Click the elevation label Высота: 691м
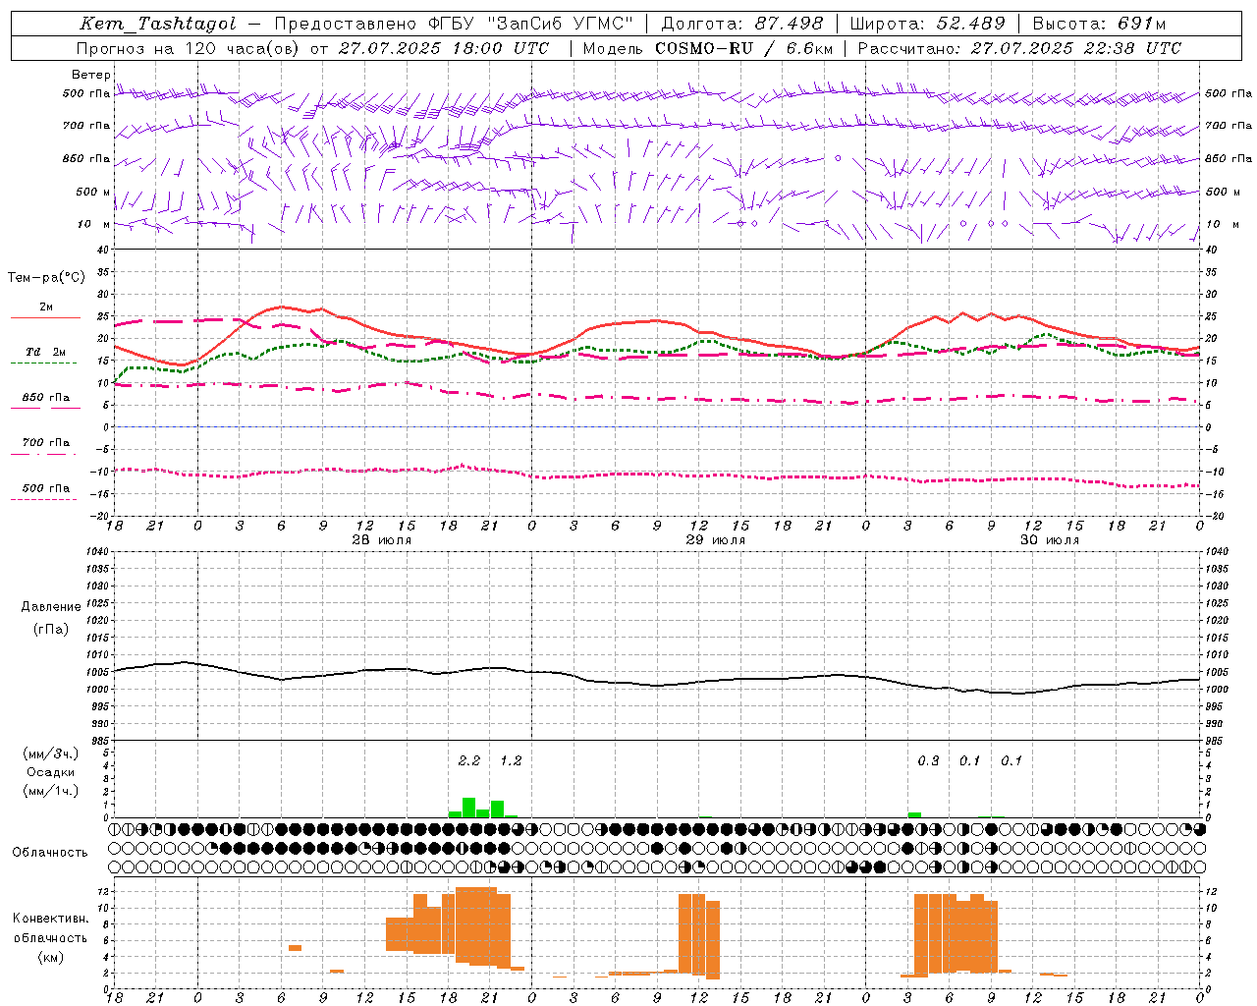1257x1006 pixels. tap(1100, 24)
